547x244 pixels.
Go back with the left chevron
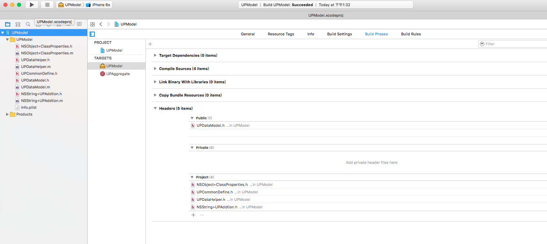(x=101, y=24)
